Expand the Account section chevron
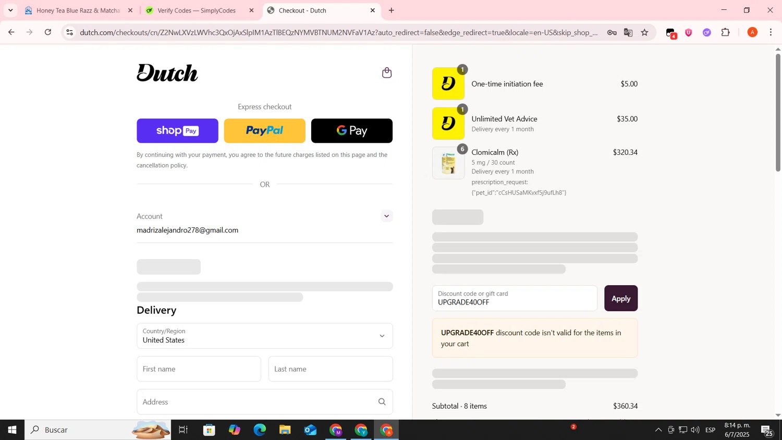The width and height of the screenshot is (782, 440). (386, 216)
